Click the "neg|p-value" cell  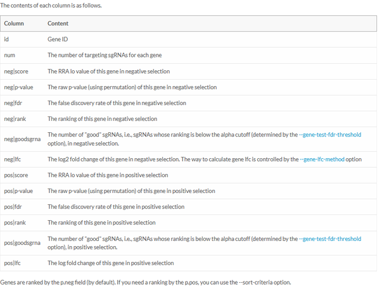18,87
